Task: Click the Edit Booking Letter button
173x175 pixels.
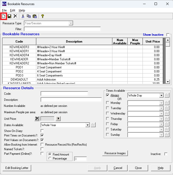Action: 17,168
